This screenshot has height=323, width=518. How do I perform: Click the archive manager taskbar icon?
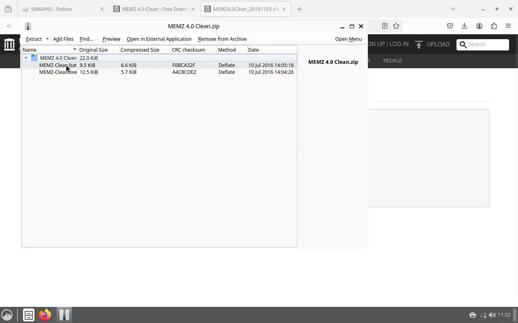[64, 315]
